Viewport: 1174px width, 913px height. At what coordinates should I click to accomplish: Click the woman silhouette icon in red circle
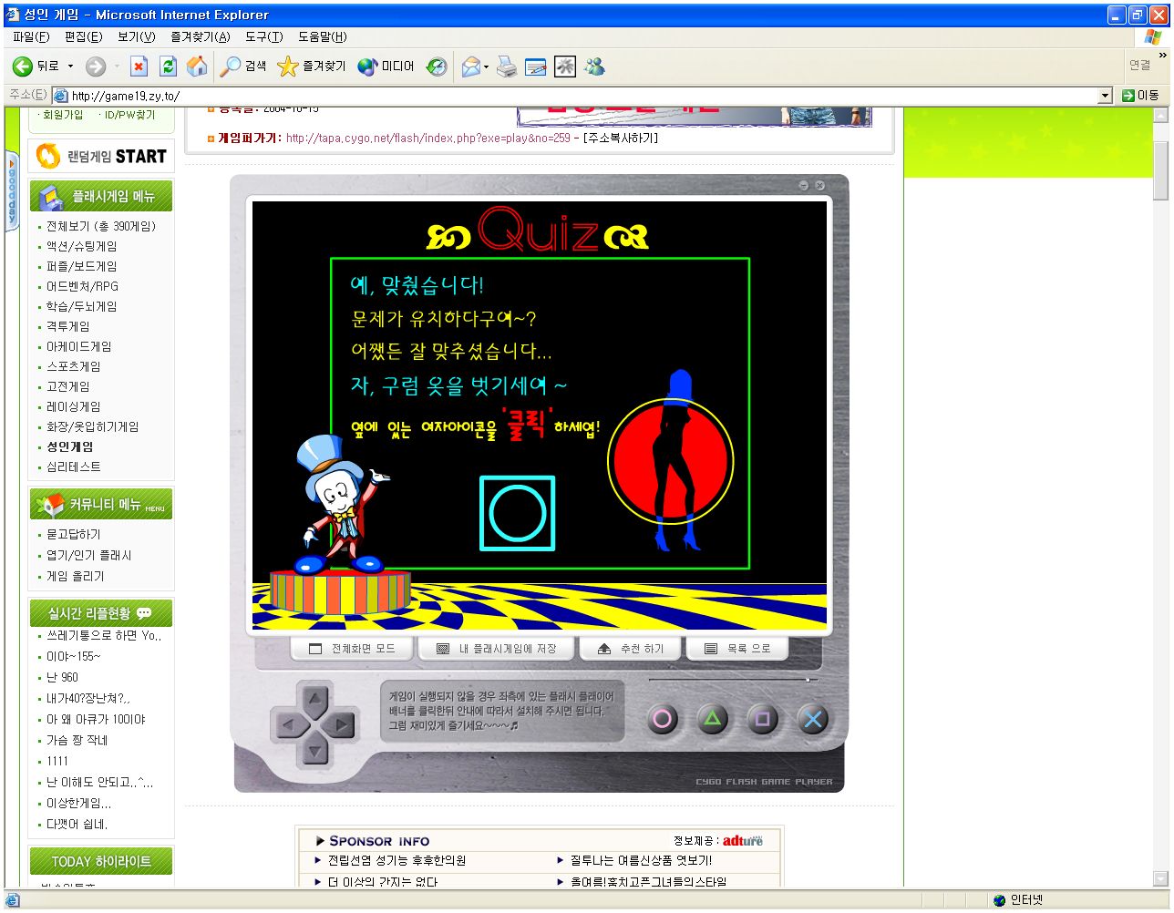(673, 461)
